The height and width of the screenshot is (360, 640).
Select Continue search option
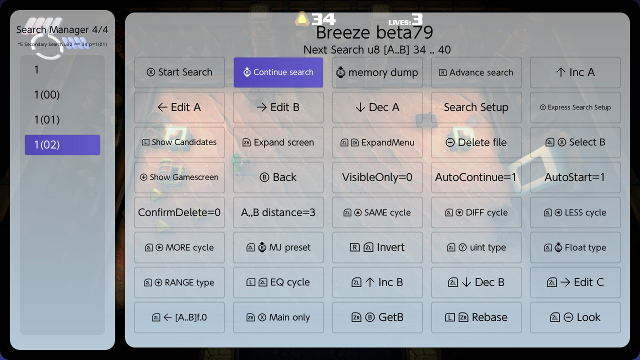tap(278, 72)
